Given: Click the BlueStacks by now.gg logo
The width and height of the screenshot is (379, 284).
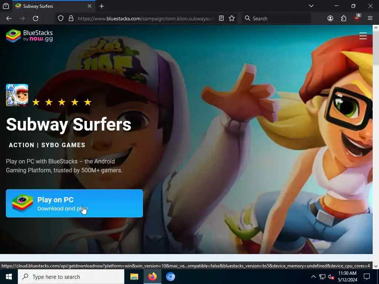Looking at the screenshot, I should pyautogui.click(x=29, y=36).
